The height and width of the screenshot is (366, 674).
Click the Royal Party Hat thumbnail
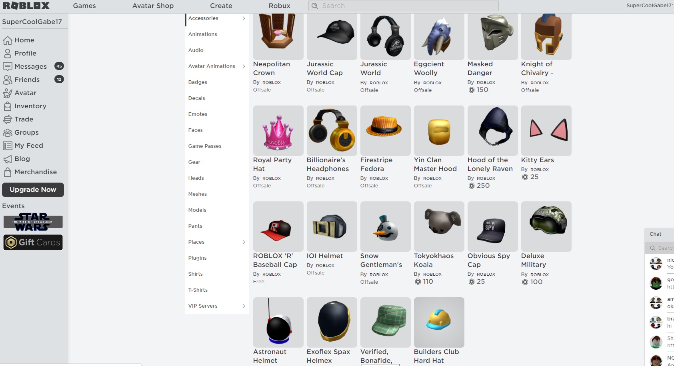(278, 131)
